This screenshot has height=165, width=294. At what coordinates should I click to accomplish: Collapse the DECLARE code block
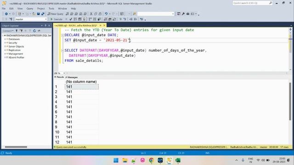click(x=63, y=35)
